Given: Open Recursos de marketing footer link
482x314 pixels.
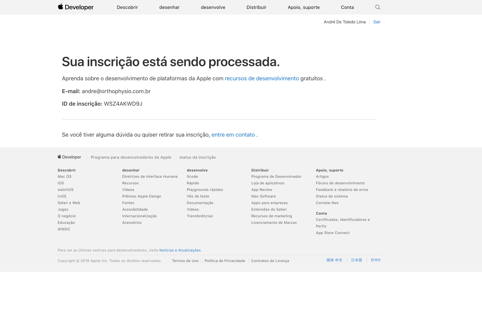Looking at the screenshot, I should point(272,216).
